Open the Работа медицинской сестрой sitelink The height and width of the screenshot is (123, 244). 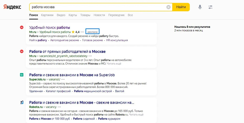[x=93, y=91]
